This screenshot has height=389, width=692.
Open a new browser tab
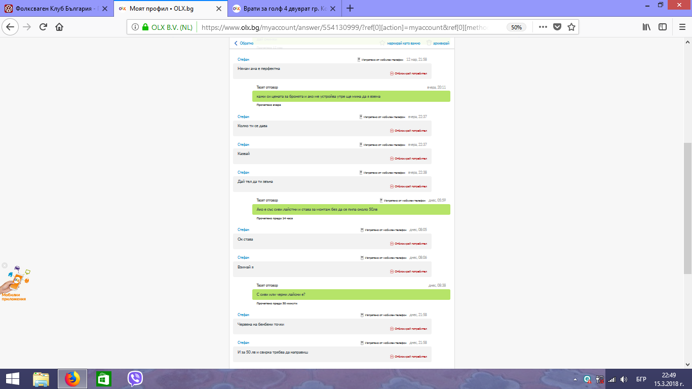pyautogui.click(x=350, y=9)
